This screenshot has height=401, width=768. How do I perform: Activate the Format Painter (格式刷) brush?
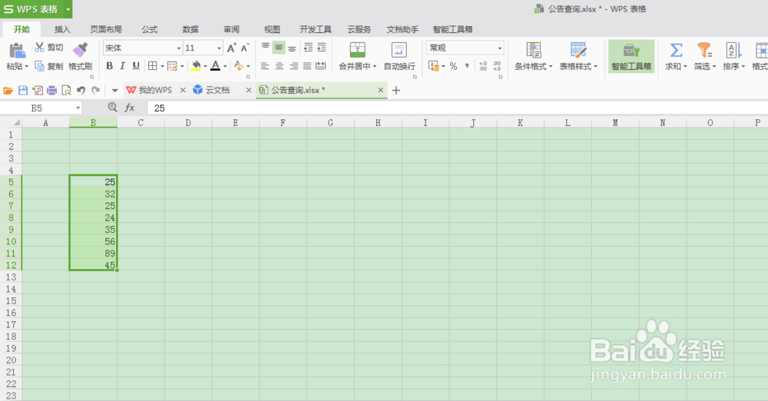[80, 49]
